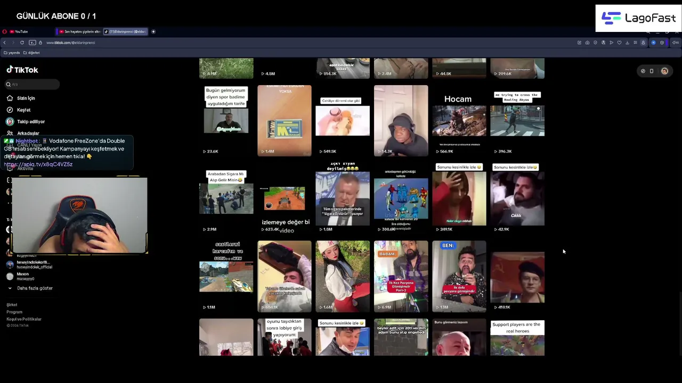Play the 'Tüm sigara paketlerinde' video

(343, 198)
